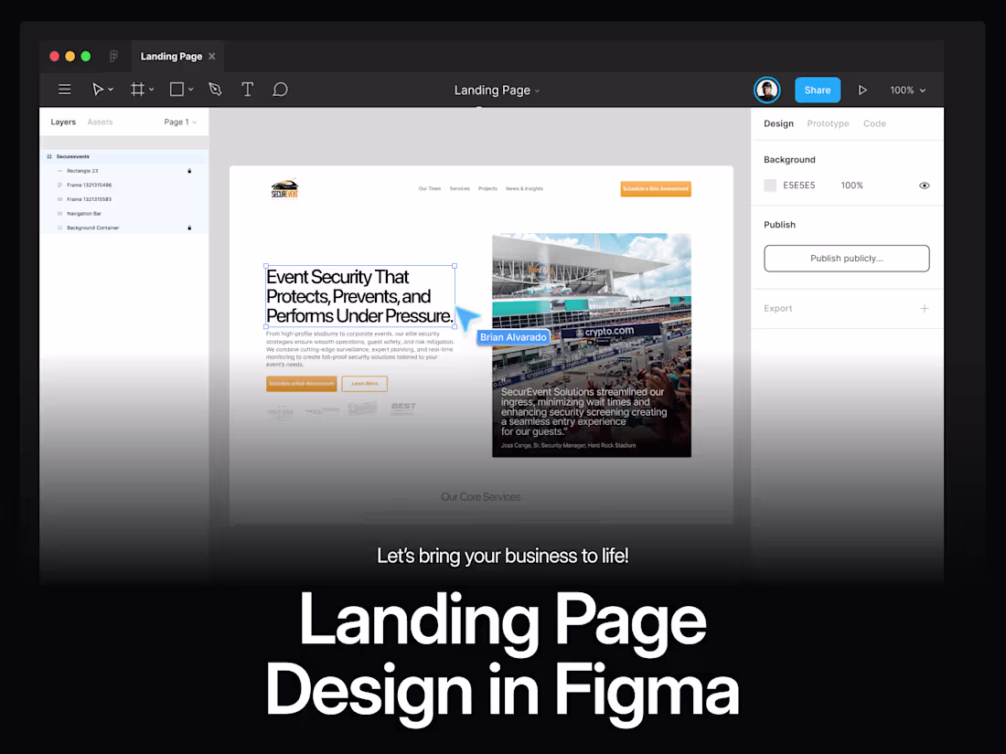
Task: Open the main menu in Figma
Action: (x=64, y=89)
